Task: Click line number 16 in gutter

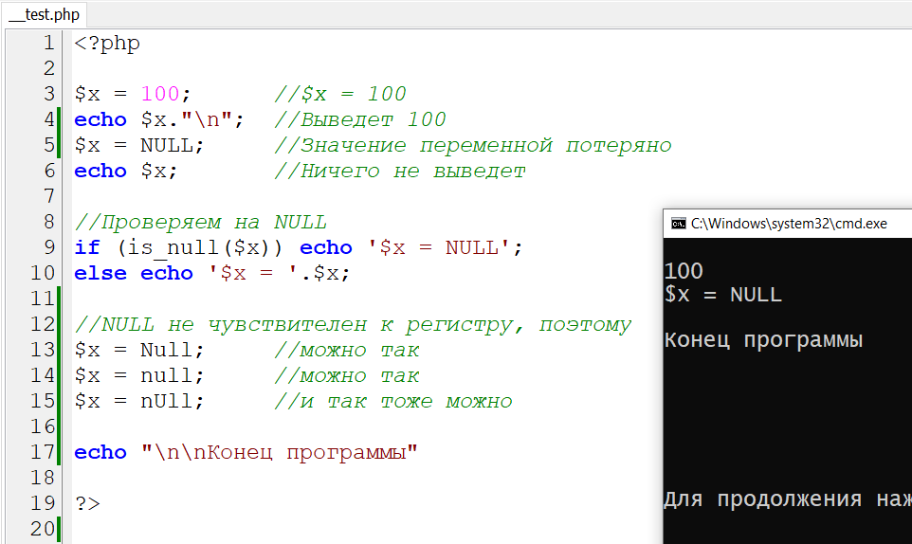Action: tap(43, 426)
